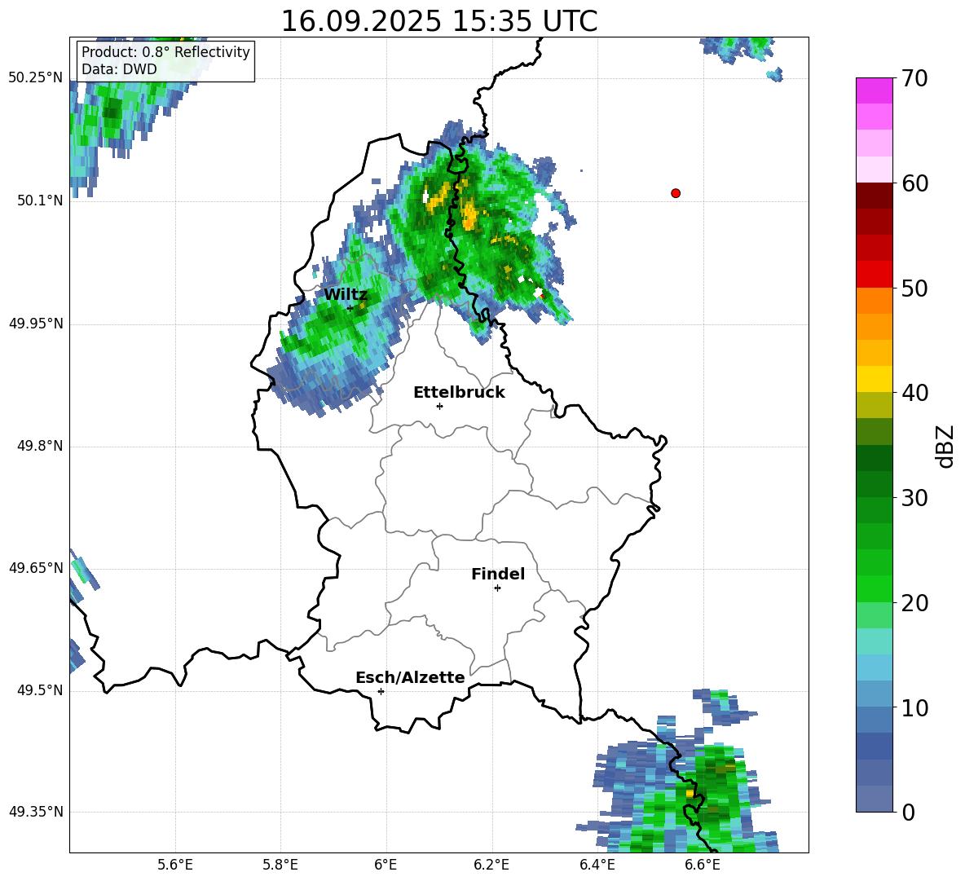This screenshot has height=881, width=965.
Task: Click the 0 label on the colorbar
Action: [x=908, y=812]
